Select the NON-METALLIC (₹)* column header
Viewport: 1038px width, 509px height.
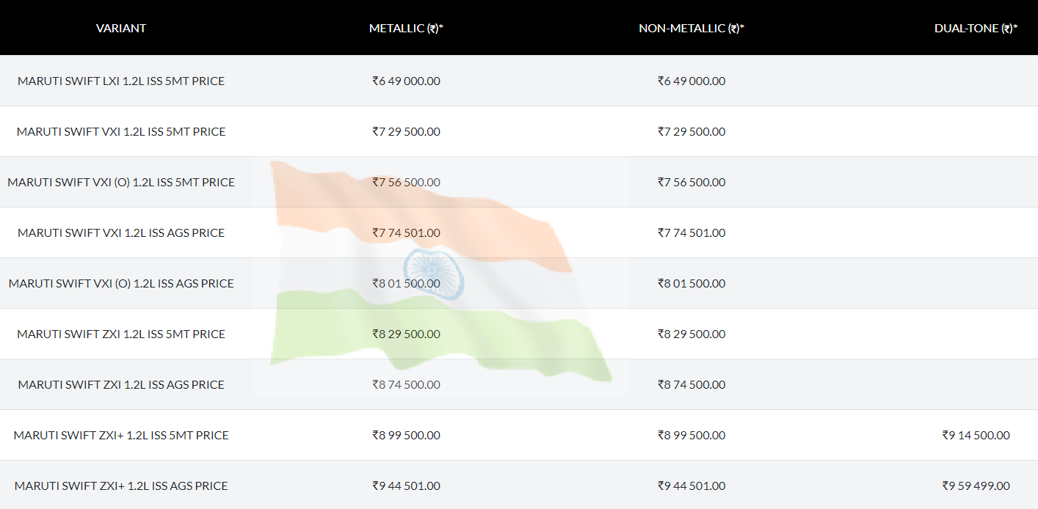click(692, 28)
